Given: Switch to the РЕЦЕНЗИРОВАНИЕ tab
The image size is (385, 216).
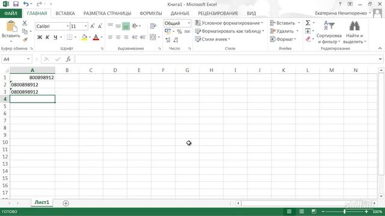Looking at the screenshot, I should point(218,13).
